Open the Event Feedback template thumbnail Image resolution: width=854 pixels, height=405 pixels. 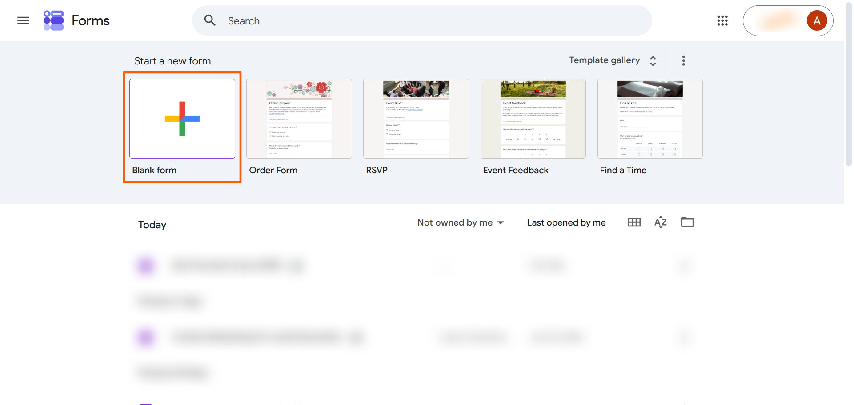[533, 119]
